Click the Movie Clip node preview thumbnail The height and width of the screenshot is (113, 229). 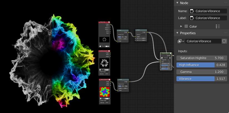(x=104, y=40)
